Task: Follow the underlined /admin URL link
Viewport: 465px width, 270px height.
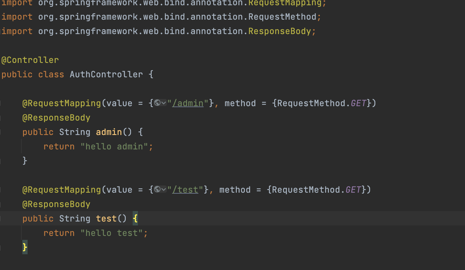Action: tap(188, 103)
